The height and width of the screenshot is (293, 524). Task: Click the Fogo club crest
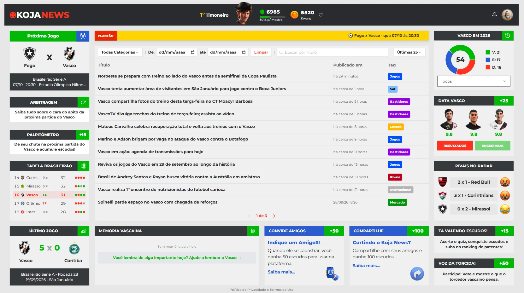point(30,54)
